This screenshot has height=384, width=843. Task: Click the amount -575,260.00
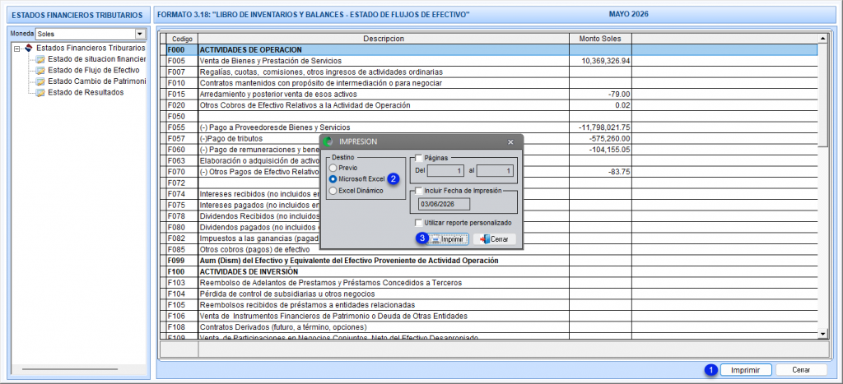click(610, 139)
